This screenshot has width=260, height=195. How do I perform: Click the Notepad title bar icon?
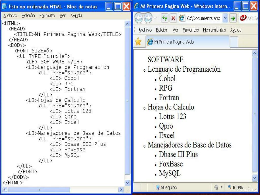click(4, 6)
